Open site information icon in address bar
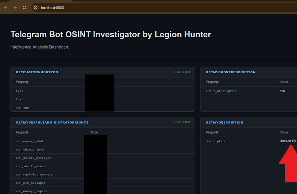Viewport: 297px width, 194px height. point(36,8)
